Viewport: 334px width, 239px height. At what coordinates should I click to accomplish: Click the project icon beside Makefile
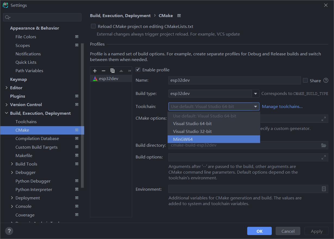pos(77,155)
